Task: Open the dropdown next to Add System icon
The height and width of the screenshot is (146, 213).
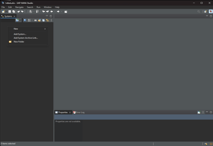Action: click(x=20, y=20)
